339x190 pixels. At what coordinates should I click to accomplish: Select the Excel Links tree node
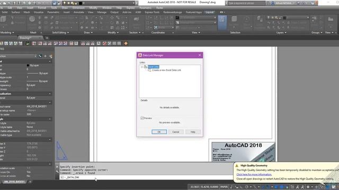point(154,67)
